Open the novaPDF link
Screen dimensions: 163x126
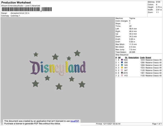tap(75, 121)
